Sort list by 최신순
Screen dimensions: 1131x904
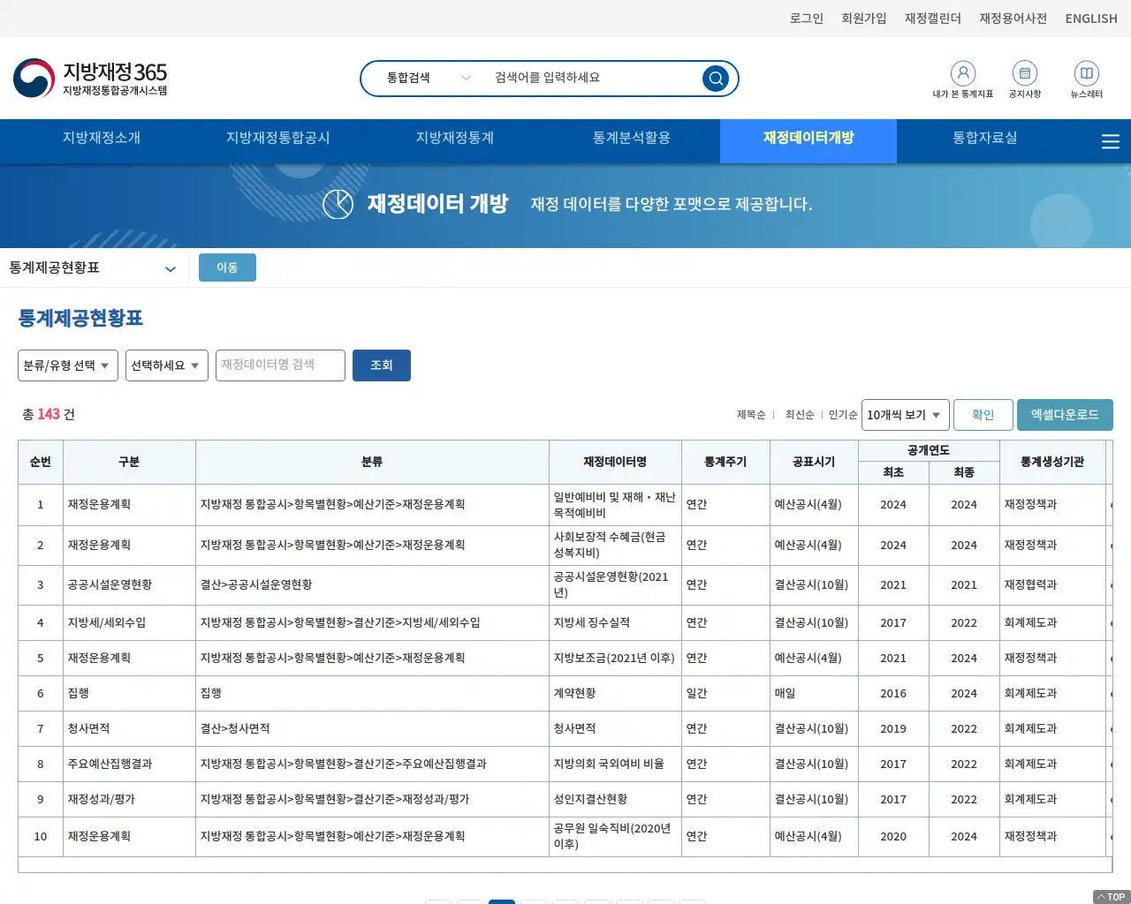800,415
